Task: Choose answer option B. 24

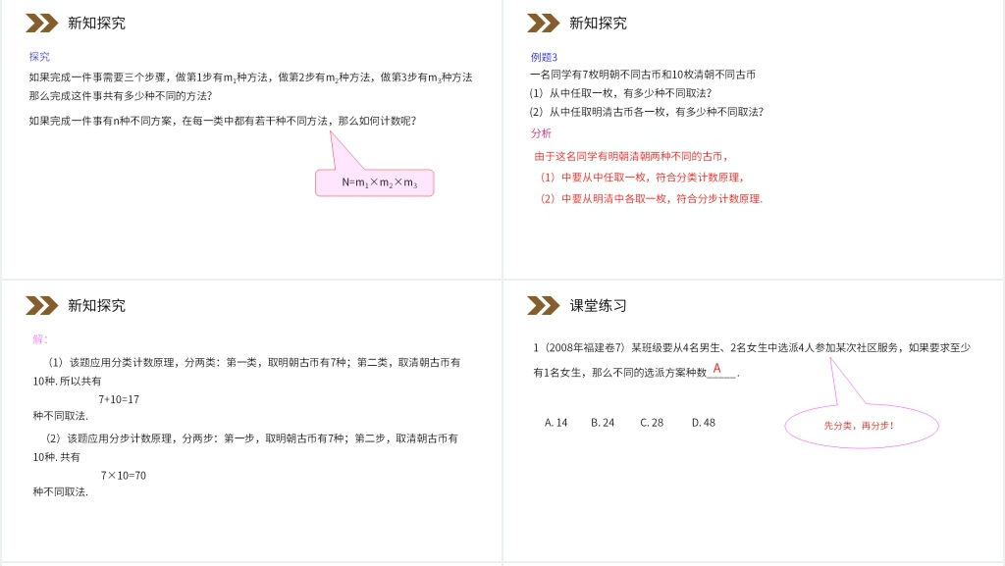Action: pyautogui.click(x=603, y=423)
